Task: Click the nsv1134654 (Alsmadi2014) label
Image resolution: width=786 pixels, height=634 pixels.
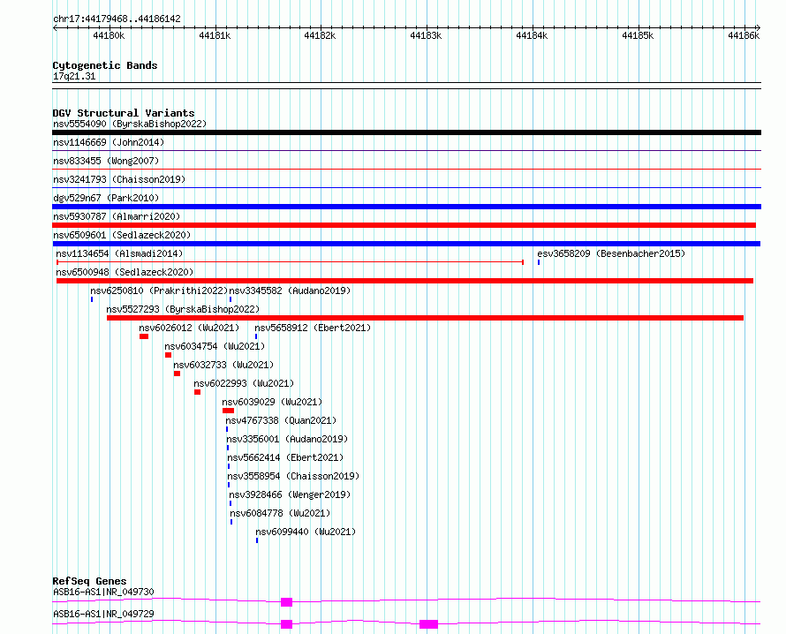Action: coord(119,253)
